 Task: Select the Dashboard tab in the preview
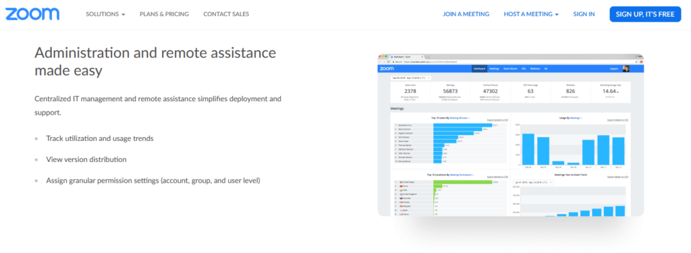point(480,69)
